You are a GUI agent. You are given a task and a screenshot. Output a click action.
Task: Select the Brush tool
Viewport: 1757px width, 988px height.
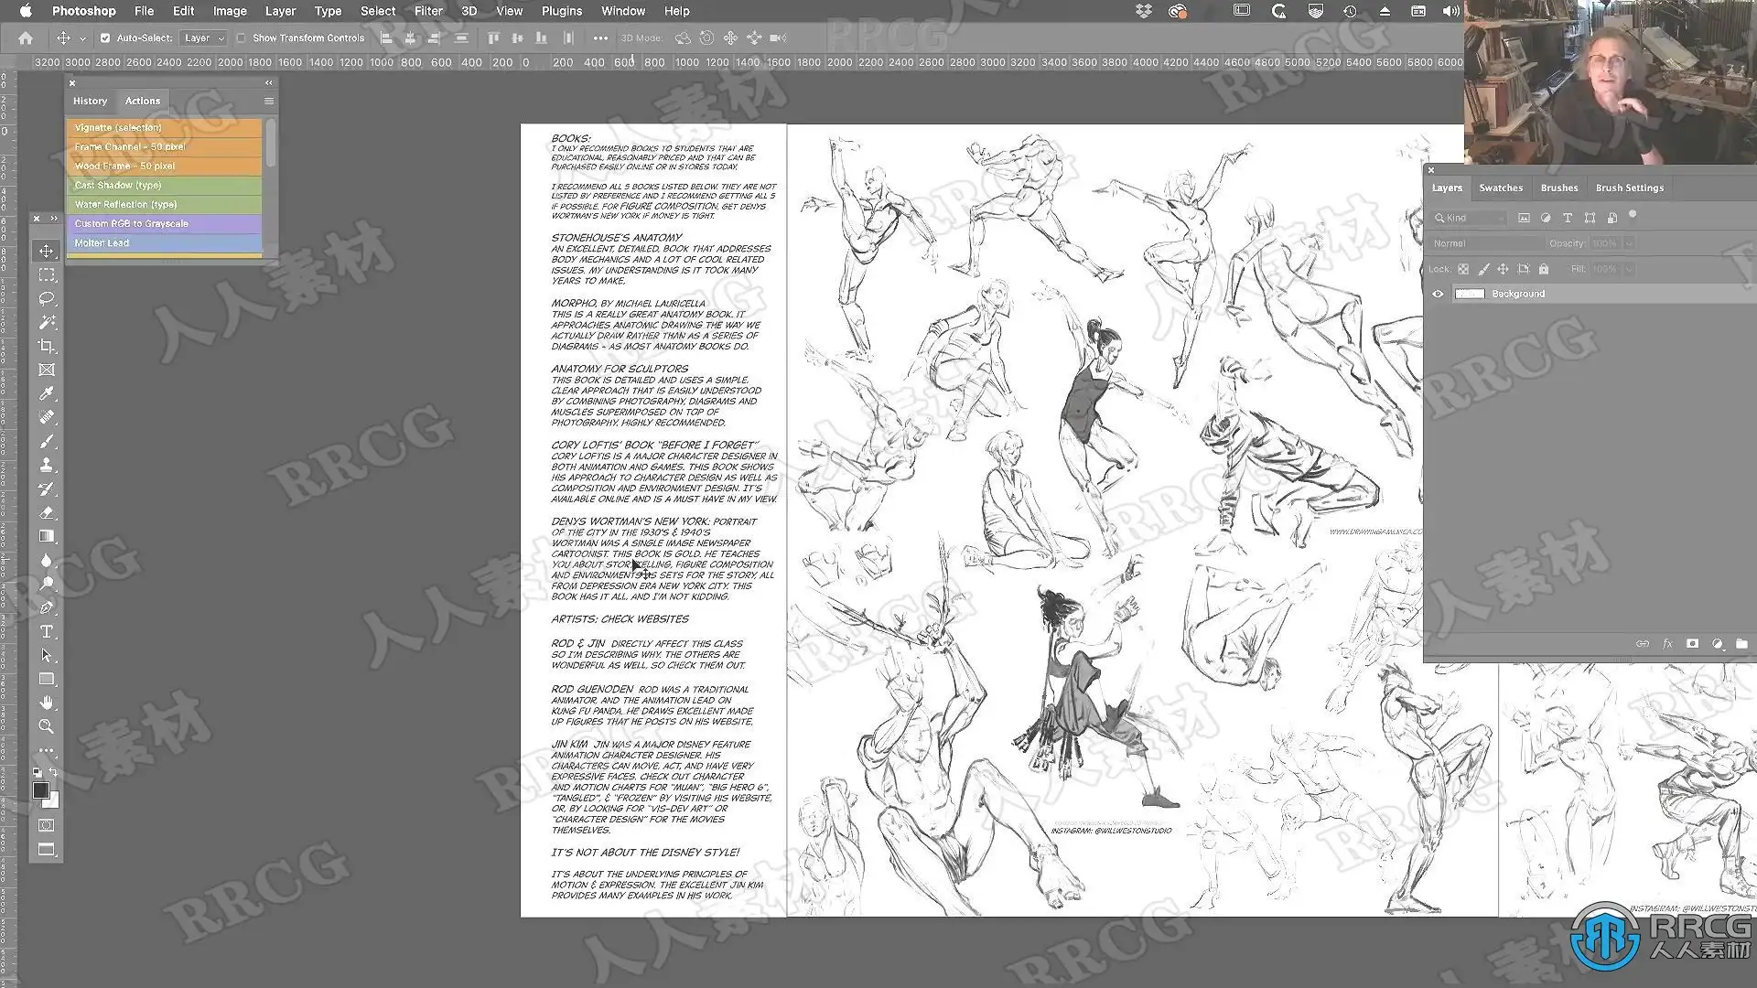(x=47, y=441)
